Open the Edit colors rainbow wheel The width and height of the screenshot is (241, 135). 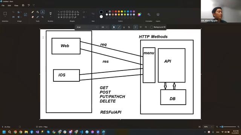pyautogui.click(x=139, y=15)
